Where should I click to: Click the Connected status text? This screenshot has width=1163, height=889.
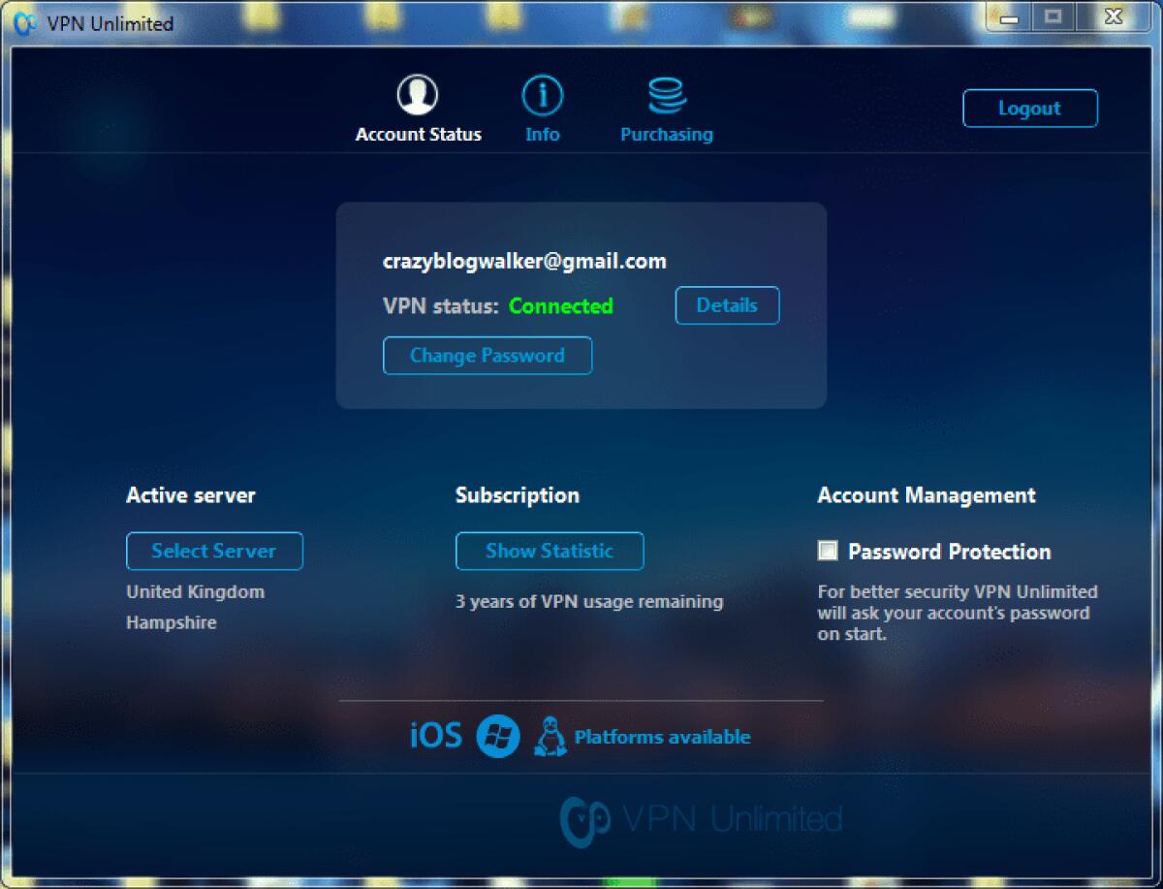(x=560, y=306)
